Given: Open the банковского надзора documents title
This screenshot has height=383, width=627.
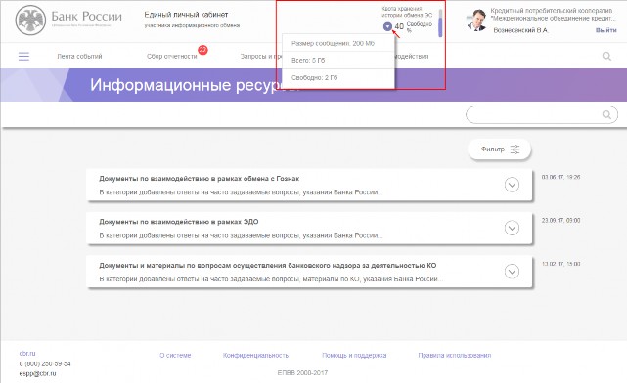Looking at the screenshot, I should (x=267, y=265).
